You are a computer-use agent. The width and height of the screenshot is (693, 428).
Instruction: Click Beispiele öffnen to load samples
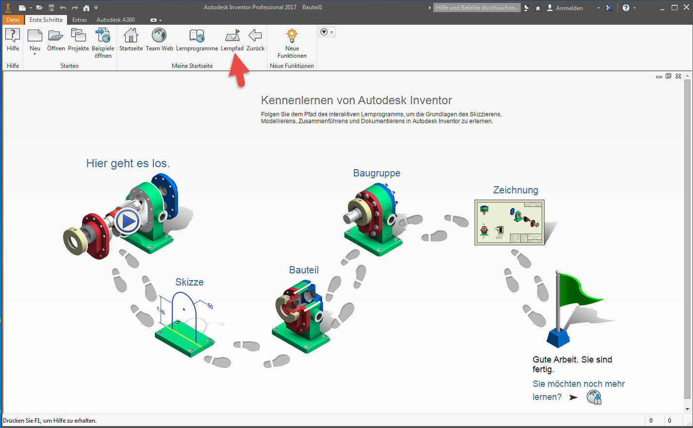point(103,43)
